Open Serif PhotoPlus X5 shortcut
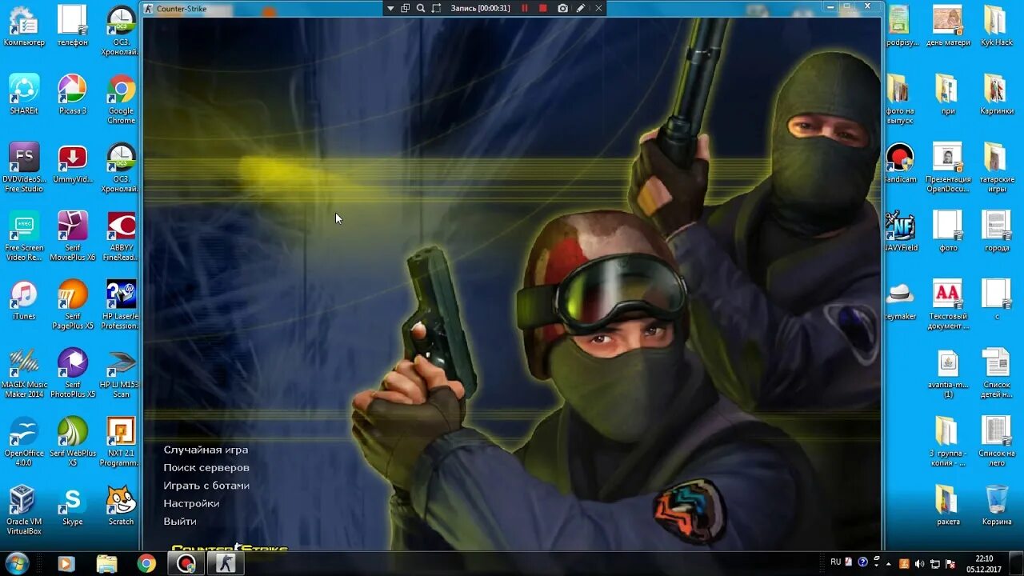This screenshot has width=1024, height=576. [73, 373]
